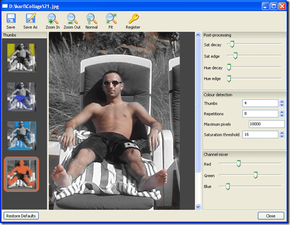The image size is (290, 225).
Task: Increase the Thumbs count with up arrow
Action: tap(282, 101)
